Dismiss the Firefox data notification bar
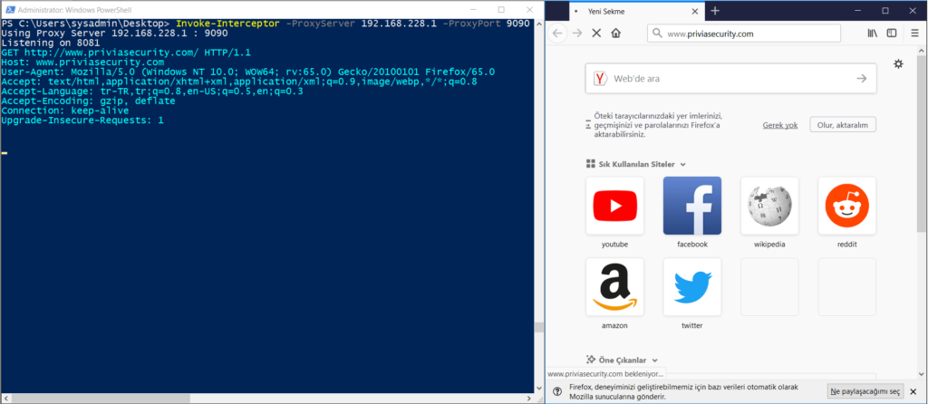This screenshot has width=928, height=404. [913, 391]
